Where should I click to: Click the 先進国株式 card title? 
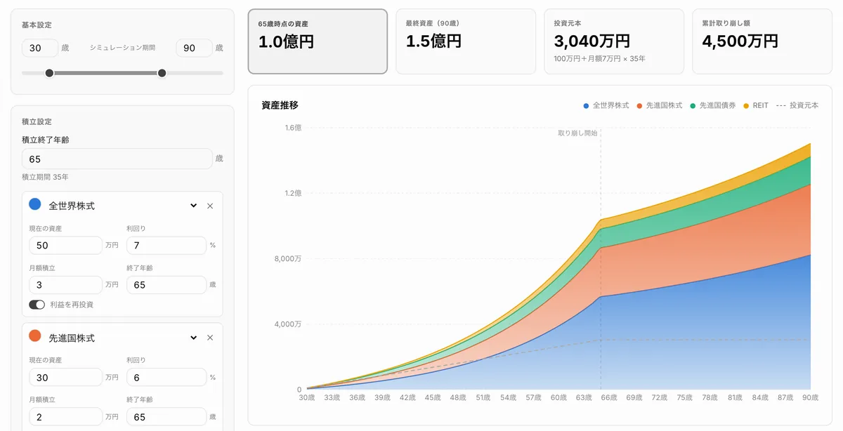72,338
